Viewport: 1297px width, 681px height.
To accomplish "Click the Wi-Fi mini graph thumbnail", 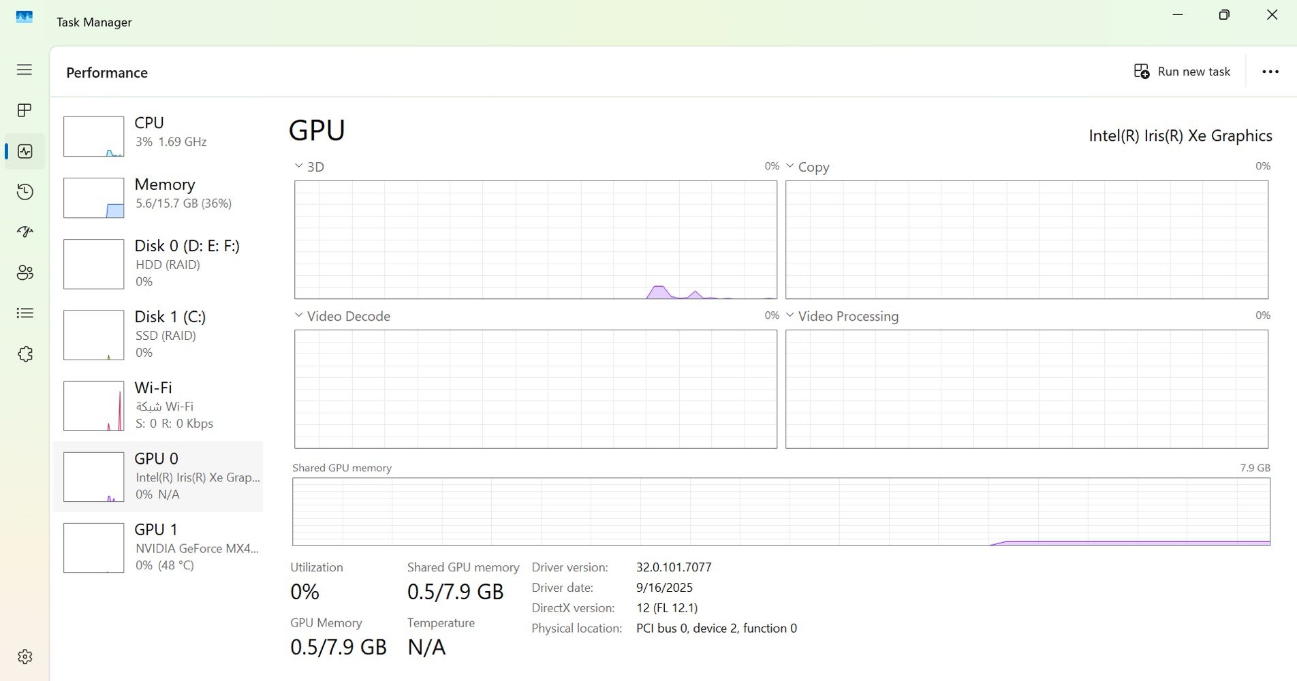I will (94, 406).
